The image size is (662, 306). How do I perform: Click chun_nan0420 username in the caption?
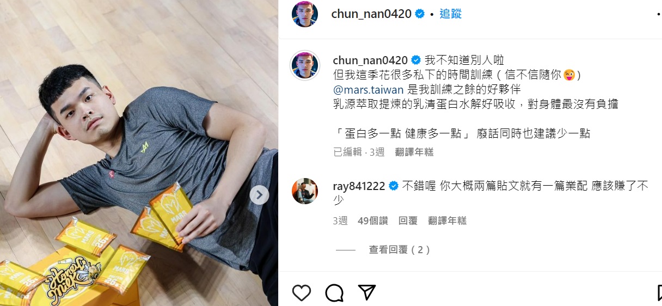(370, 60)
